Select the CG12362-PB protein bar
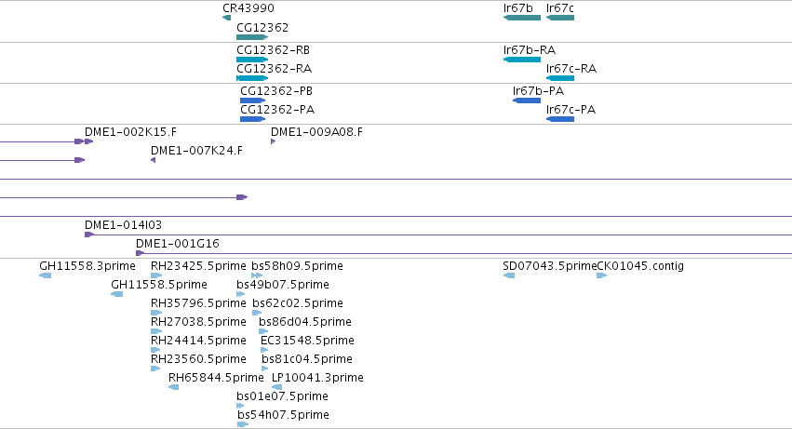Viewport: 792px width, 429px height. (x=252, y=101)
